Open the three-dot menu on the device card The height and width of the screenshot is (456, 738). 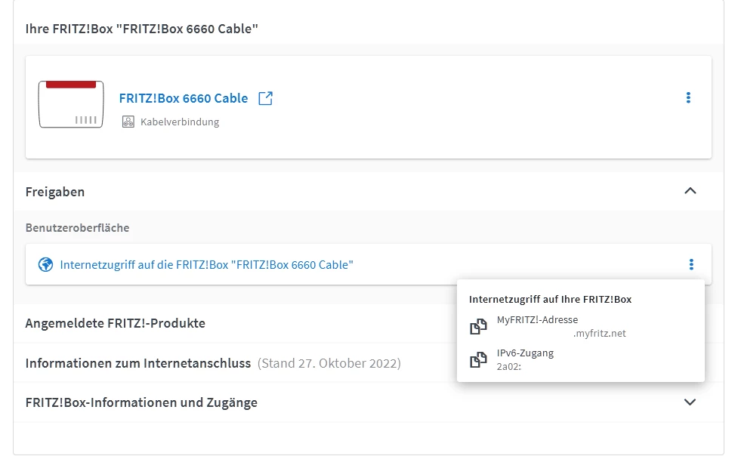click(x=688, y=97)
